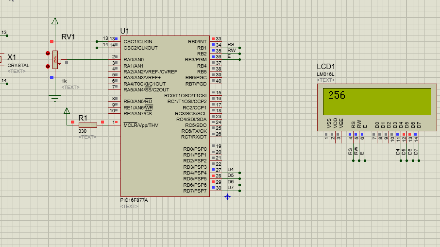
Task: Click the D7 net label near RD7/PSP7
Action: [x=231, y=187]
